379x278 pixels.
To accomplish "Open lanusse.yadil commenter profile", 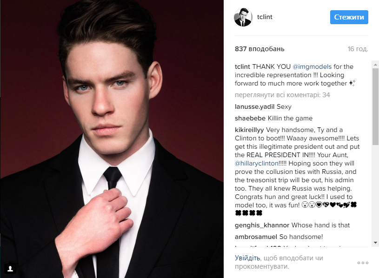I will pyautogui.click(x=254, y=107).
